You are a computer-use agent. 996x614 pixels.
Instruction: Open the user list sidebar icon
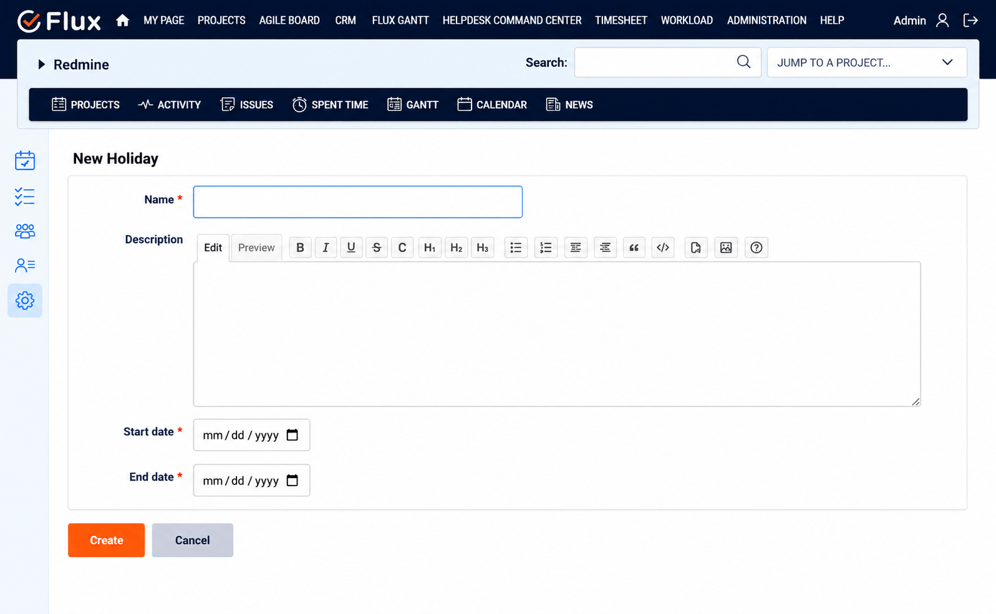(x=25, y=266)
